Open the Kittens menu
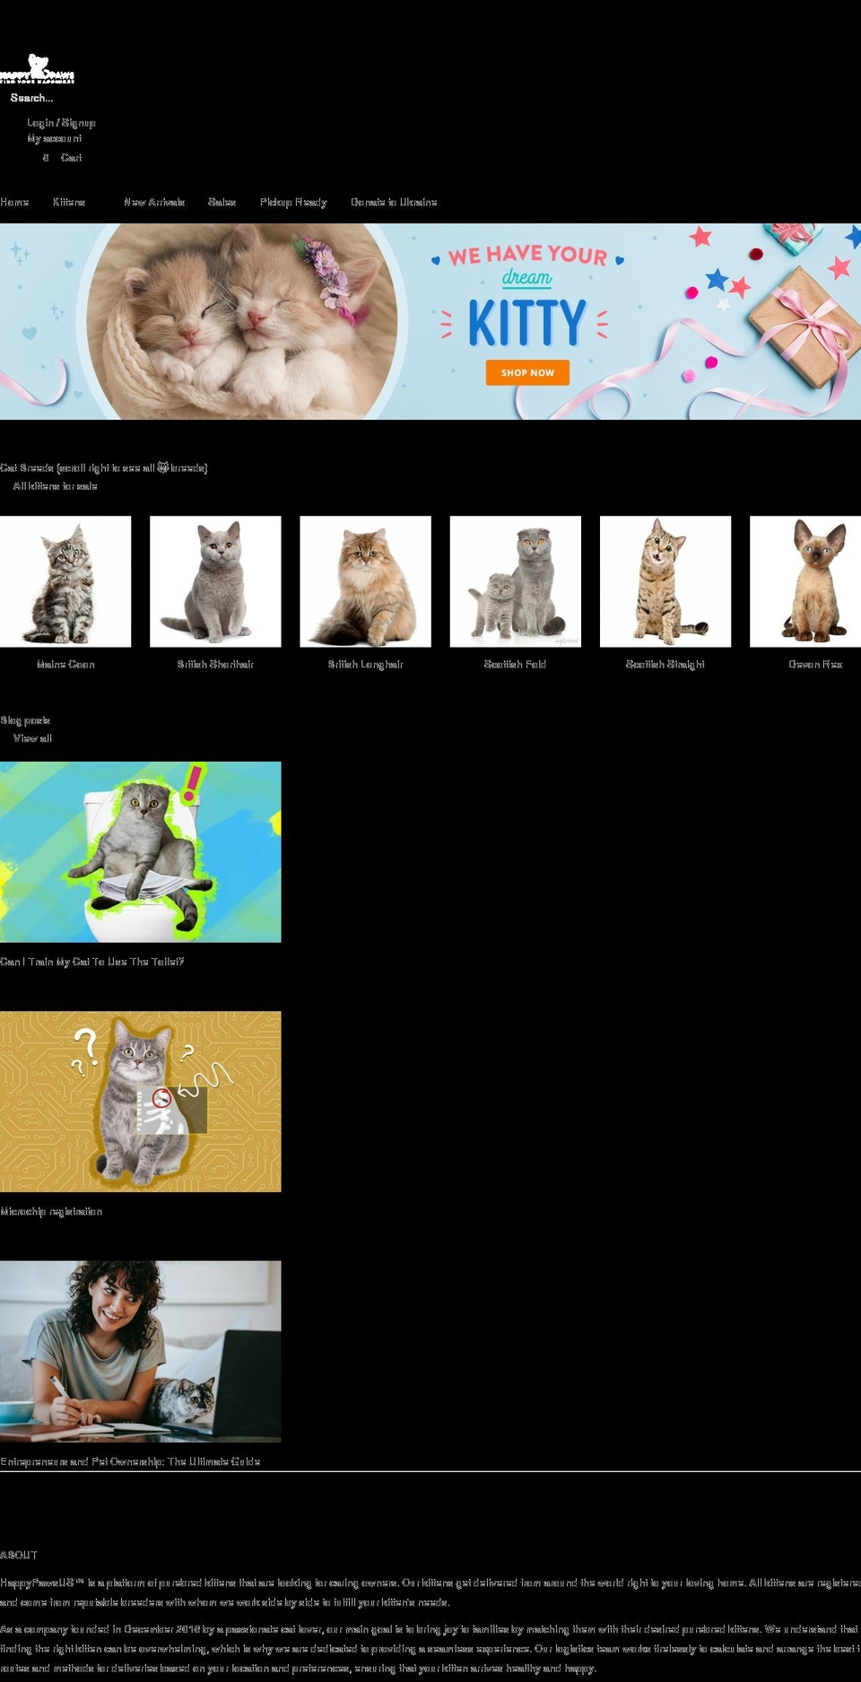This screenshot has width=861, height=1682. click(69, 203)
